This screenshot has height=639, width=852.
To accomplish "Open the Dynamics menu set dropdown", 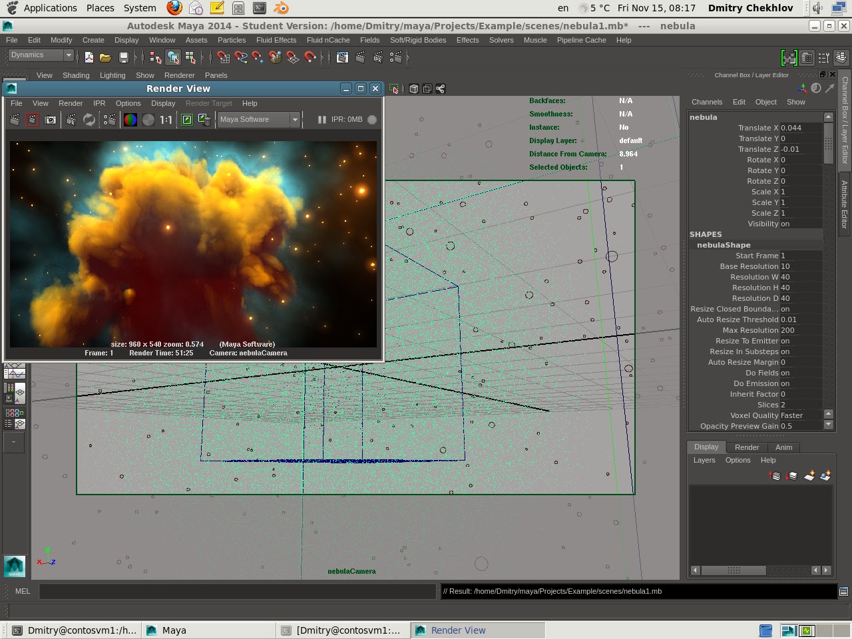I will pos(41,55).
